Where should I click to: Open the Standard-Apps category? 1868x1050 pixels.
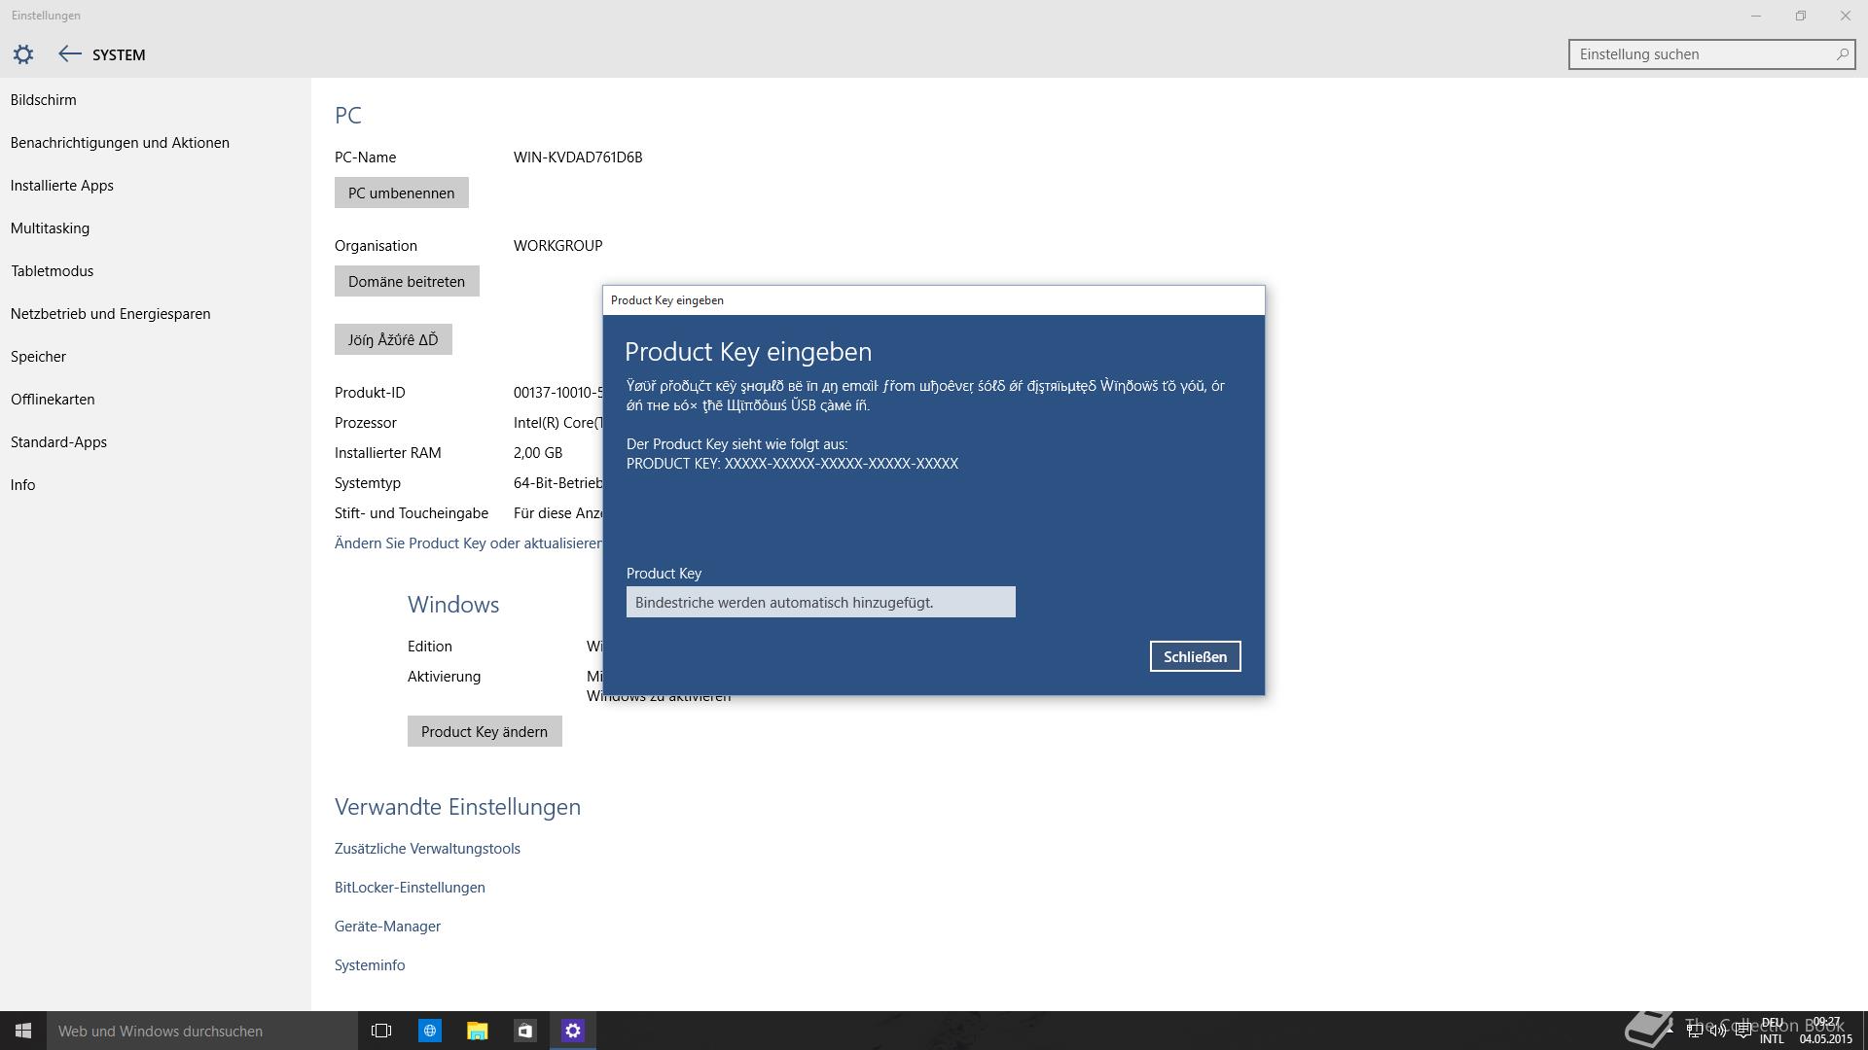[58, 442]
